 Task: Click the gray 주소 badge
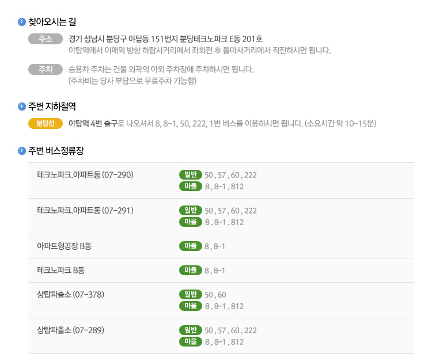tap(46, 39)
